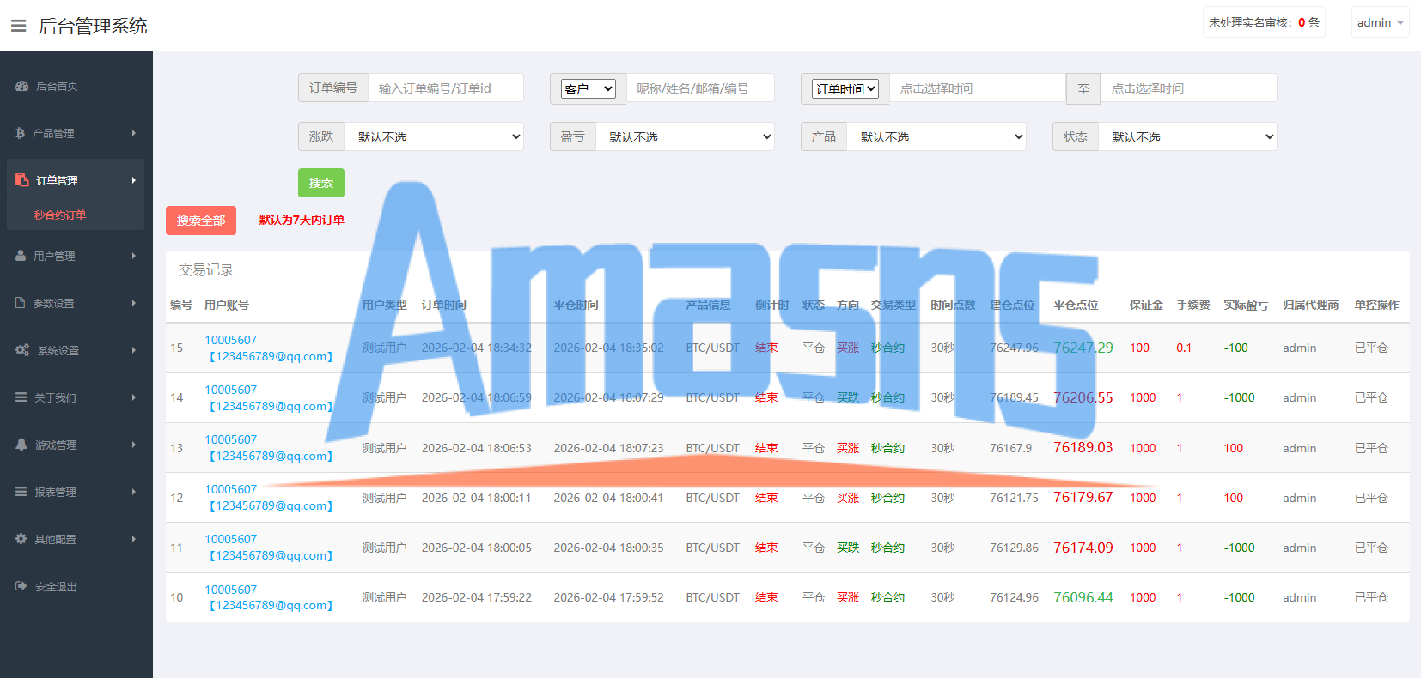Click the file icon beside 参数设置

pyautogui.click(x=21, y=303)
